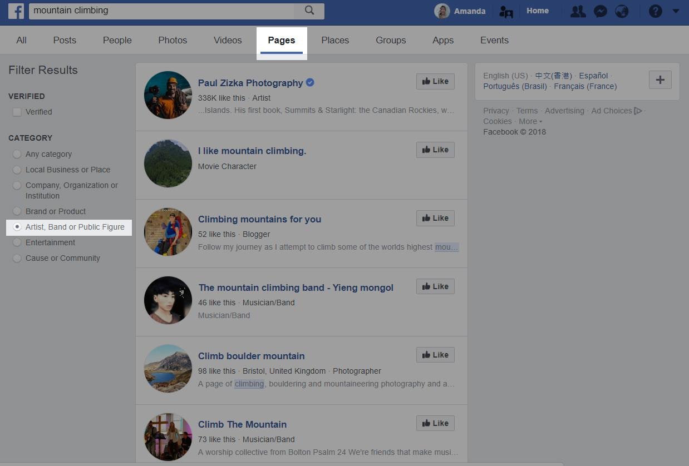Open Ad Choices via its arrow icon
This screenshot has height=466, width=689.
(639, 110)
